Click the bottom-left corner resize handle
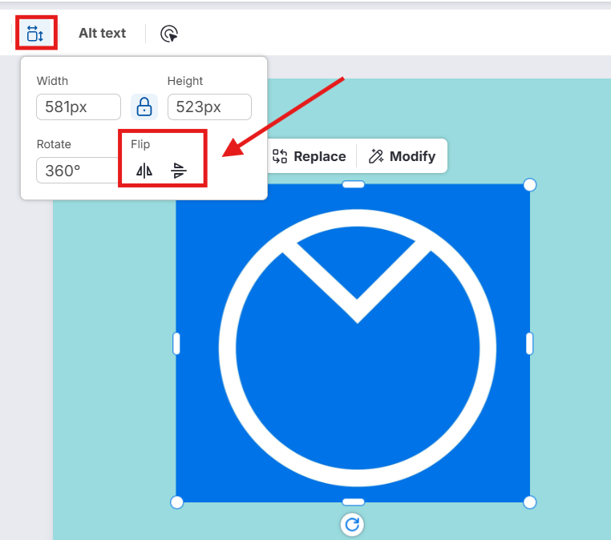Screen dimensions: 611x540 (x=177, y=502)
